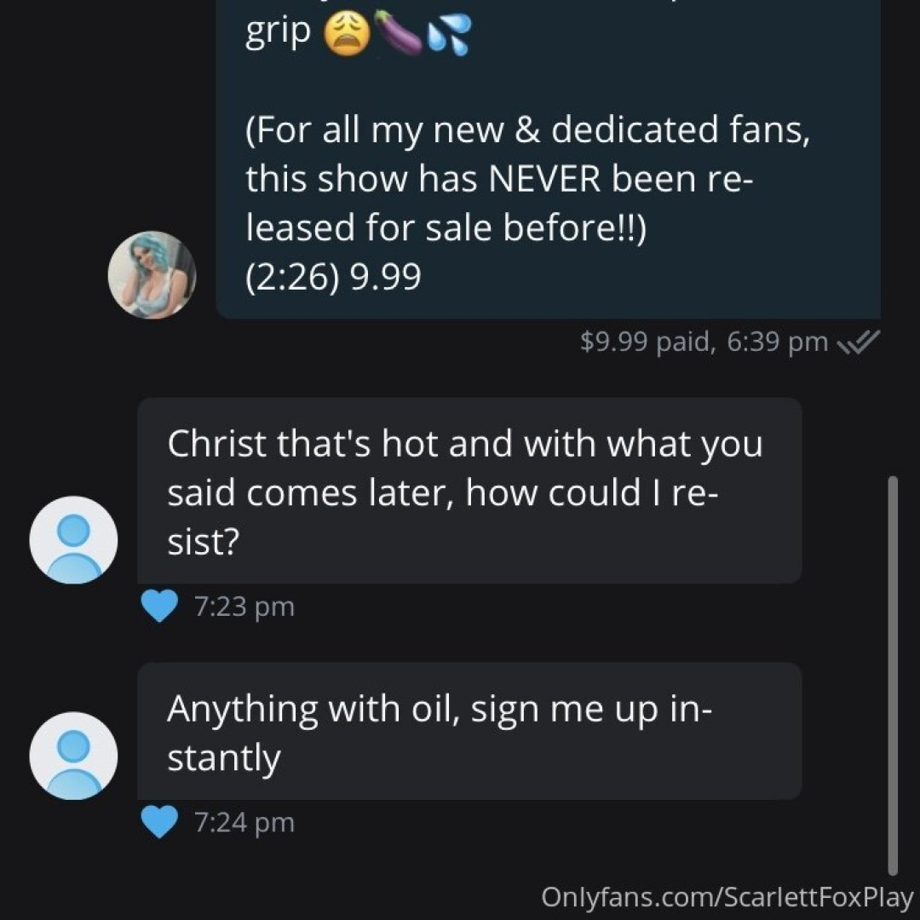Toggle the heart like on the 7:23 pm message
This screenshot has height=920, width=920.
[159, 607]
